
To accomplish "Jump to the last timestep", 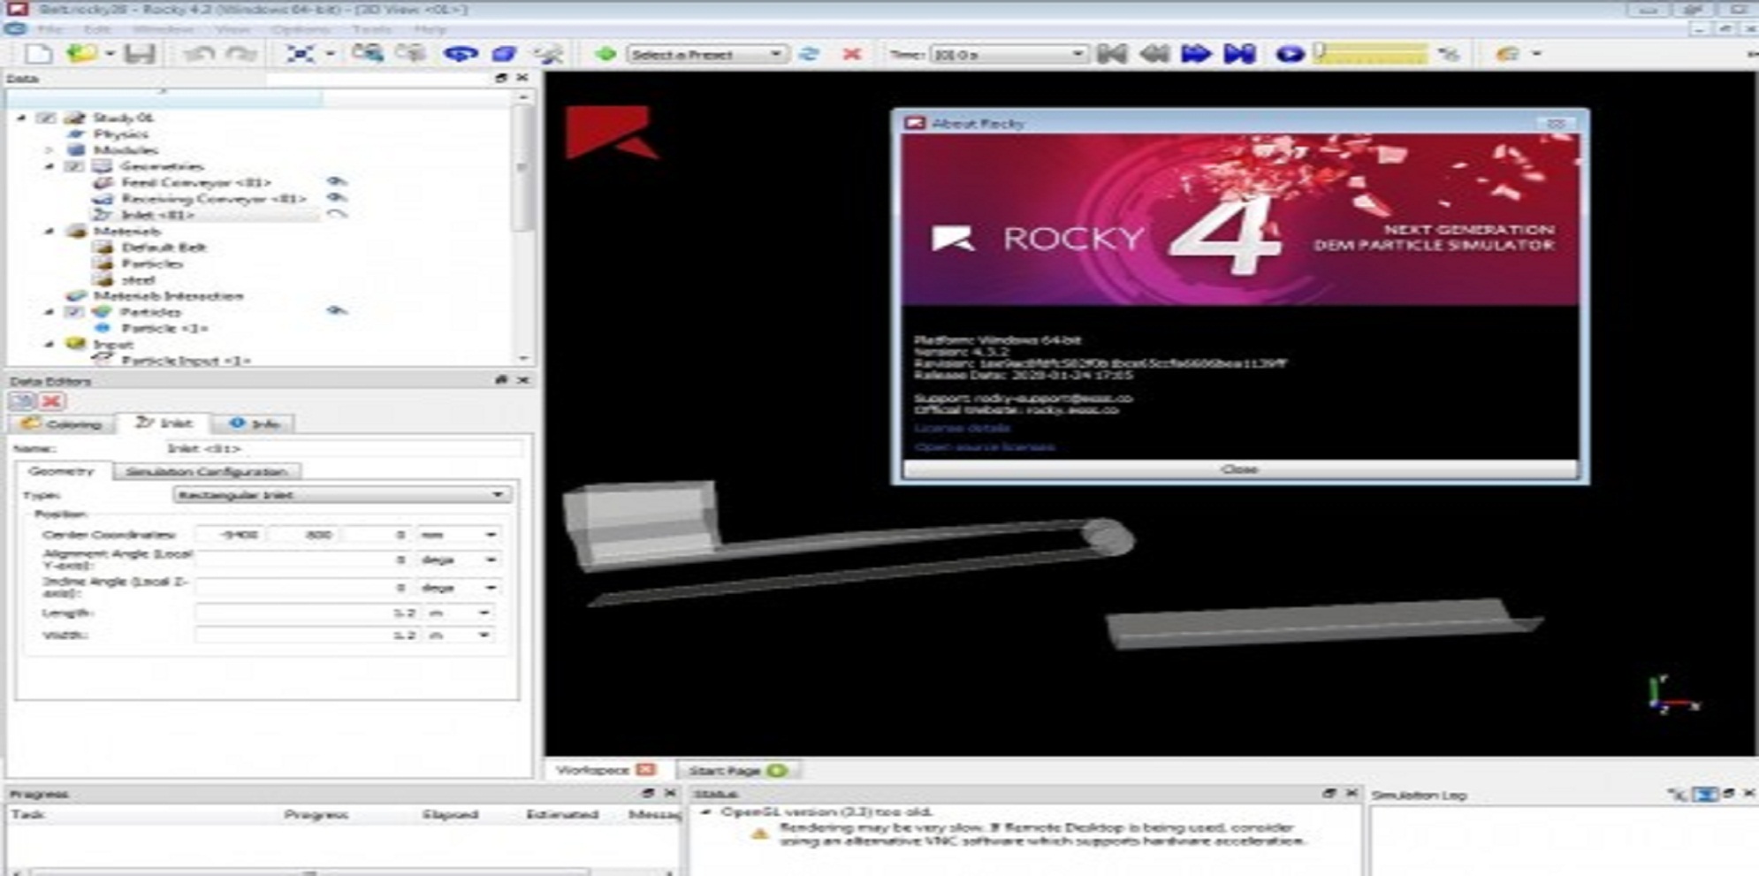I will [1239, 54].
